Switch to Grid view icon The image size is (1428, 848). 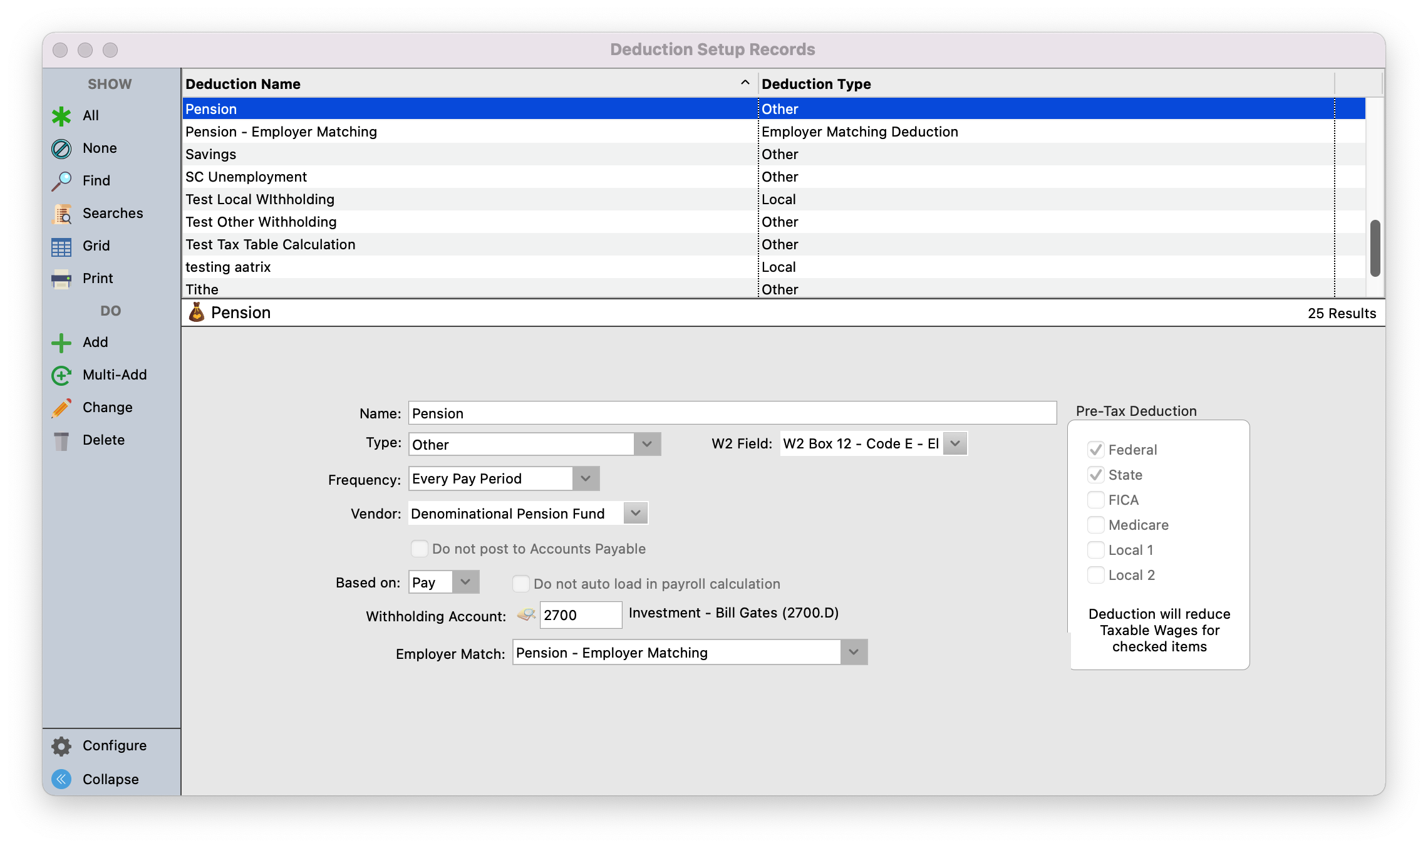tap(61, 246)
